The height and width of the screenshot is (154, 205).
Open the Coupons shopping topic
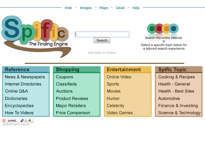click(64, 77)
